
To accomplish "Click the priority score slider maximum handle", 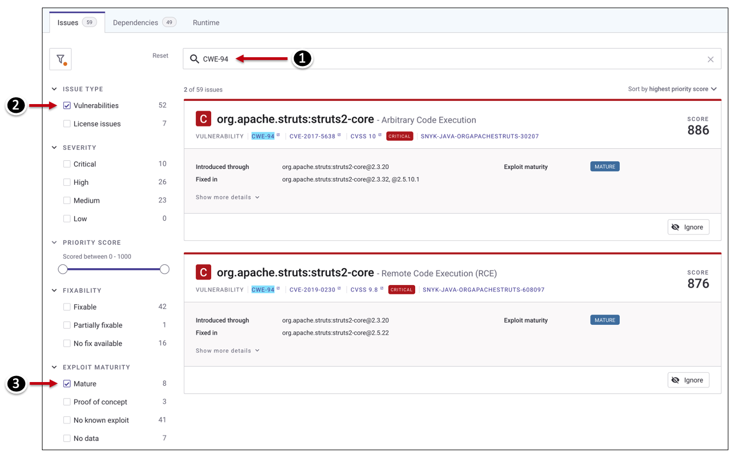I will tap(165, 269).
